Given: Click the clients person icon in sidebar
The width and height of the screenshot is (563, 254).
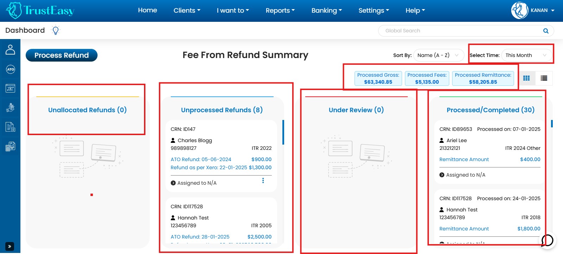Looking at the screenshot, I should click(x=10, y=50).
